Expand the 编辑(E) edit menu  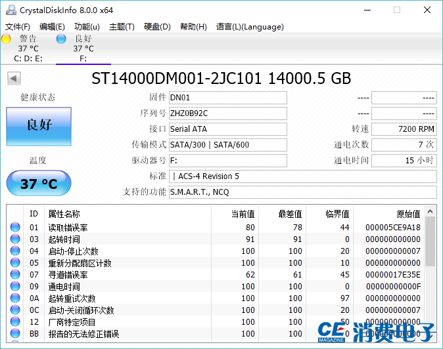pos(52,27)
